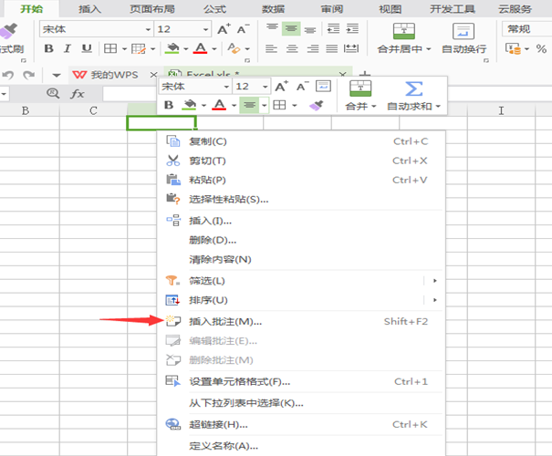Image resolution: width=552 pixels, height=456 pixels.
Task: Click the ribbon distributed alignment icon
Action: (351, 48)
